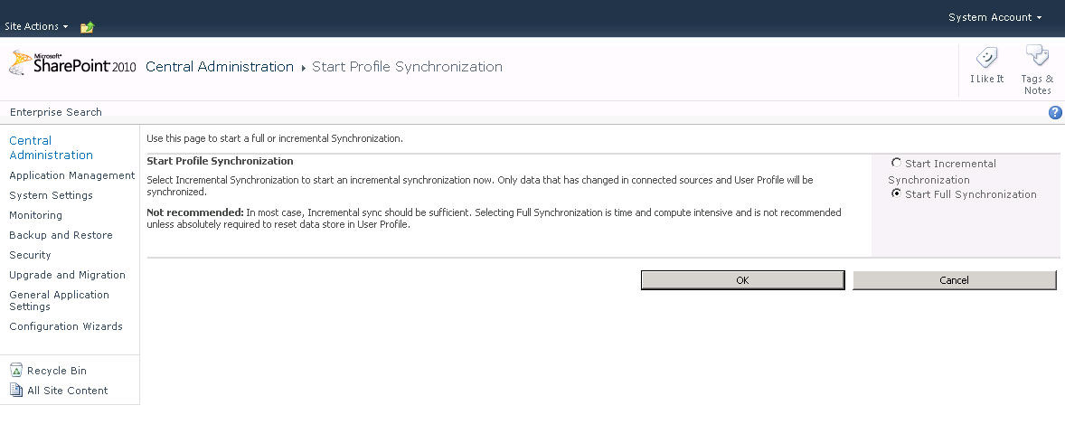
Task: Open System Settings in sidebar
Action: [51, 195]
